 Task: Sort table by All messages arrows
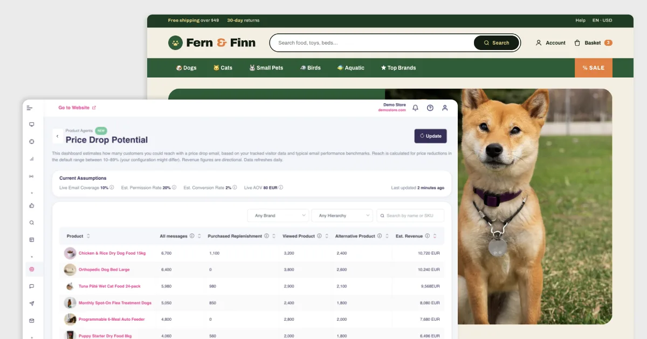pyautogui.click(x=199, y=236)
